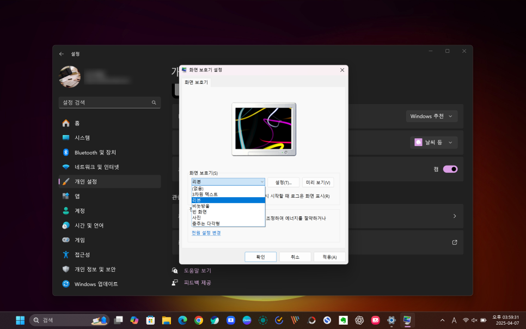Click 적용(A) button in dialog
This screenshot has width=526, height=329.
(329, 257)
